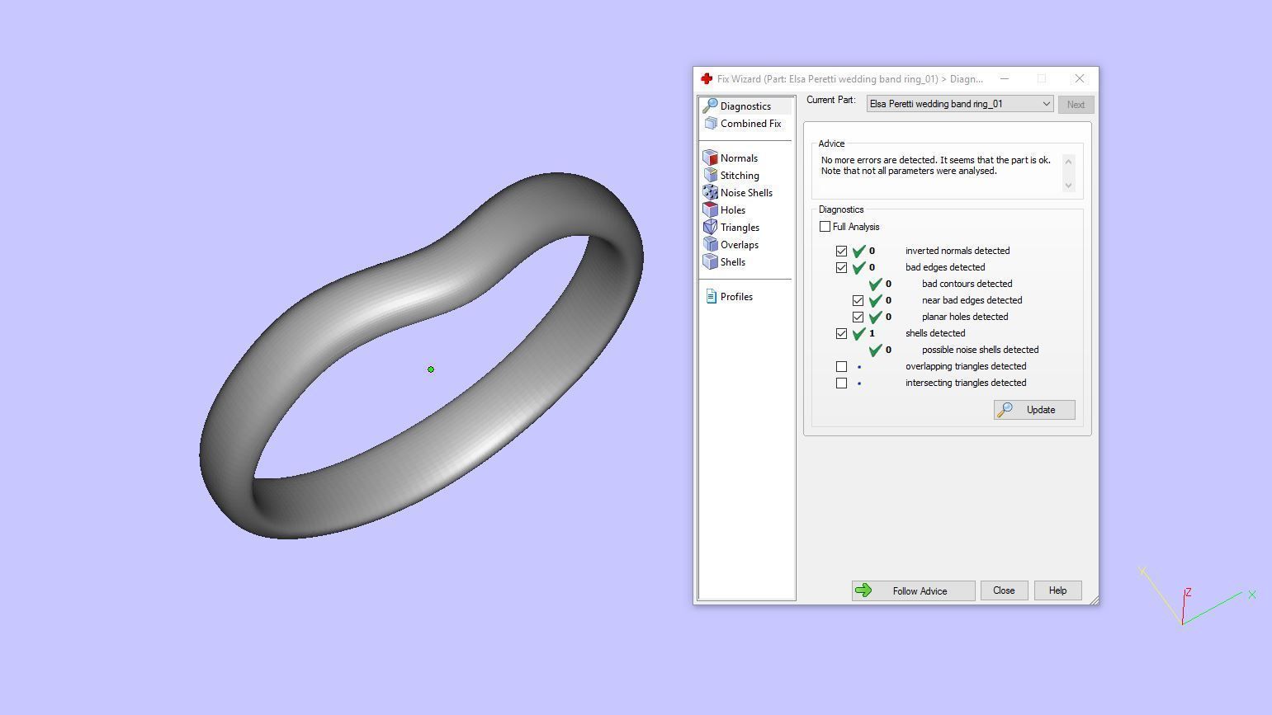Click the green center point on ring
Viewport: 1272px width, 715px height.
[431, 369]
